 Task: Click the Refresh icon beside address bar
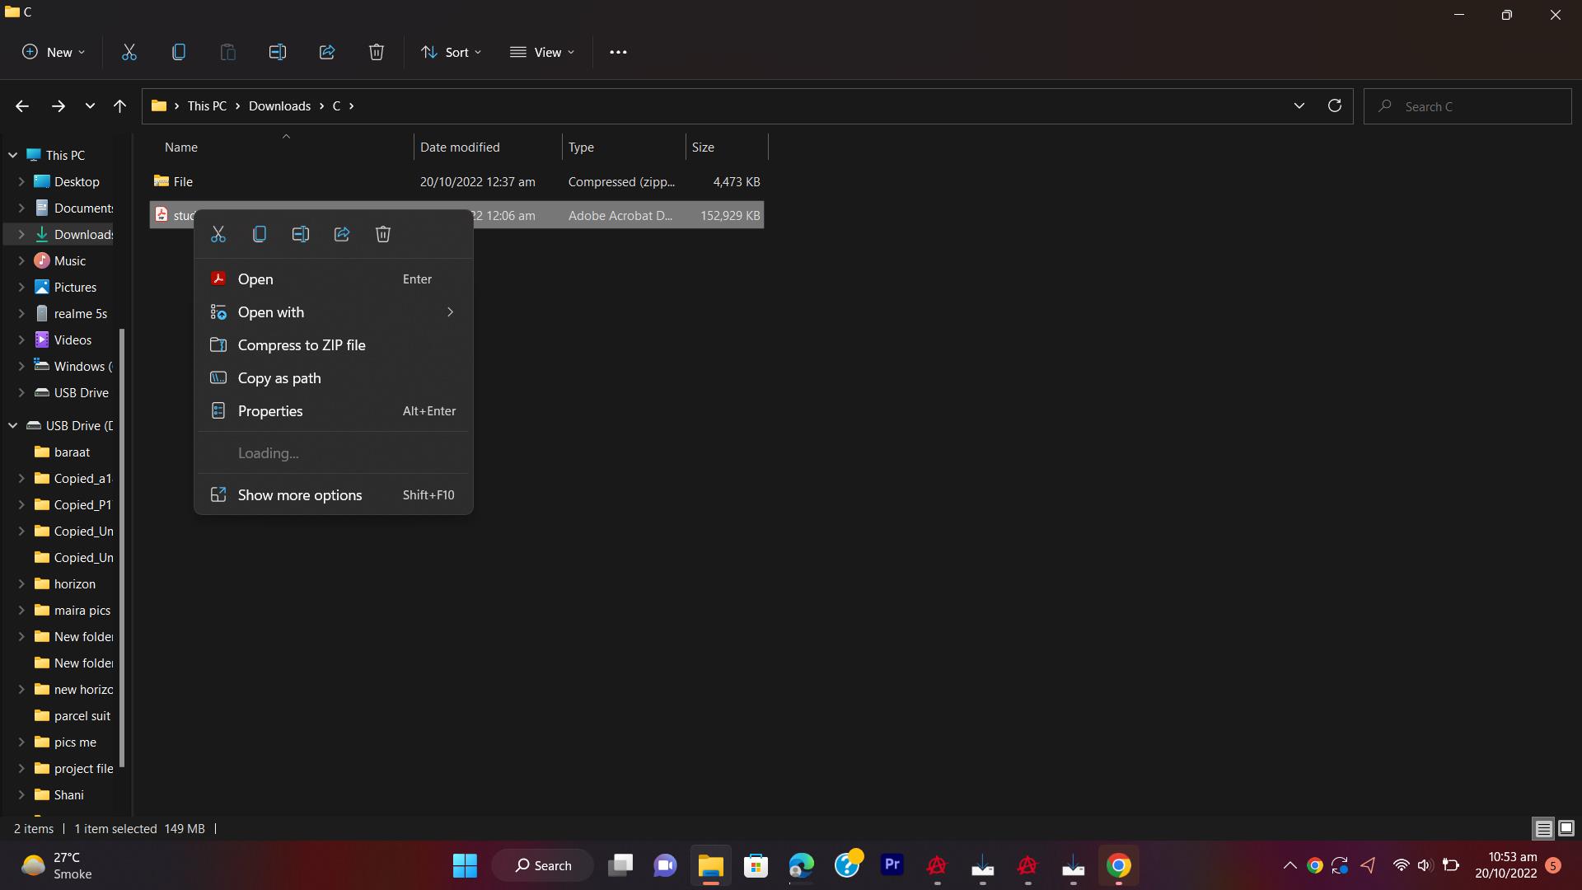pos(1335,105)
